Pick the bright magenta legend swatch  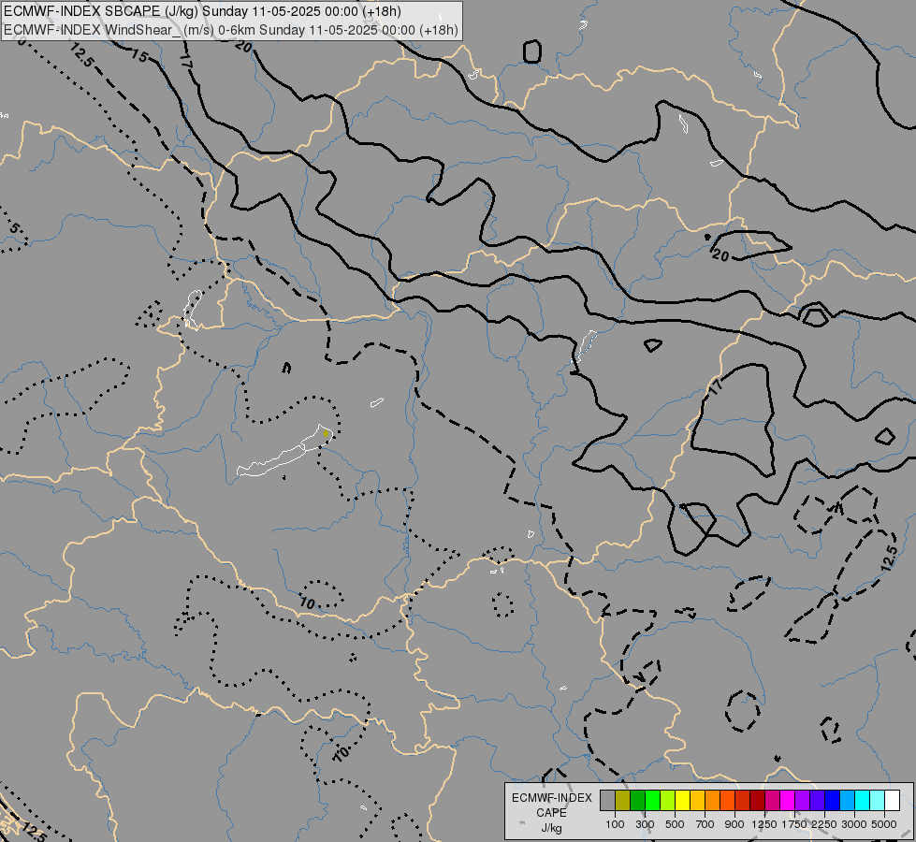[788, 800]
